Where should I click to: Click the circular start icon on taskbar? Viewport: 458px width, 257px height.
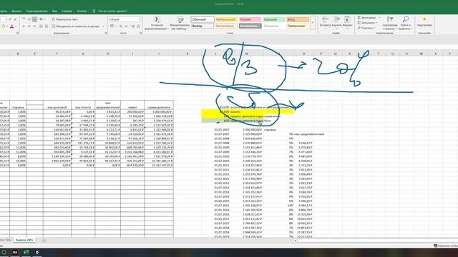point(4,252)
